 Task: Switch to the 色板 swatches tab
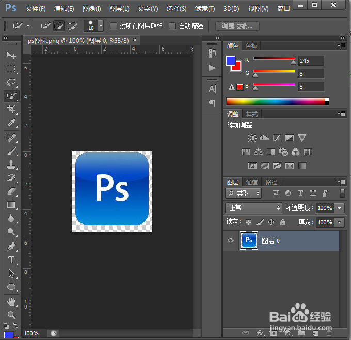[x=251, y=46]
